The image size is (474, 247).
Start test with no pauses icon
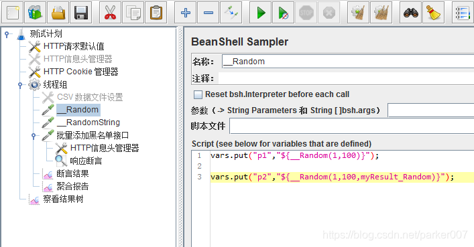pyautogui.click(x=283, y=13)
